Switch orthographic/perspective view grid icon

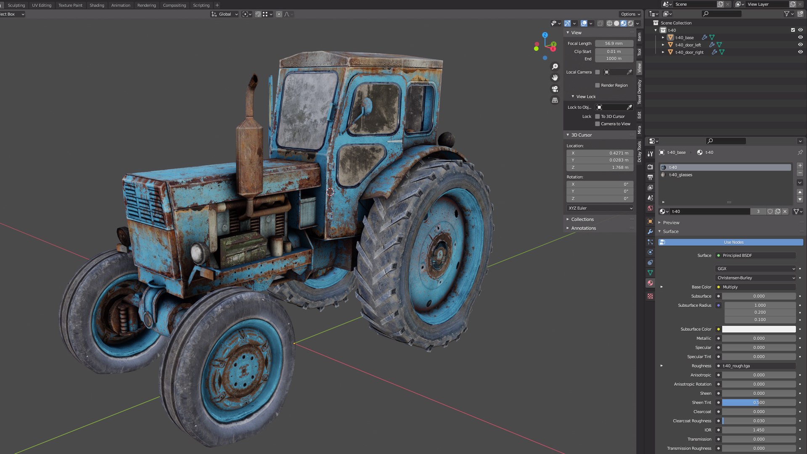(555, 100)
